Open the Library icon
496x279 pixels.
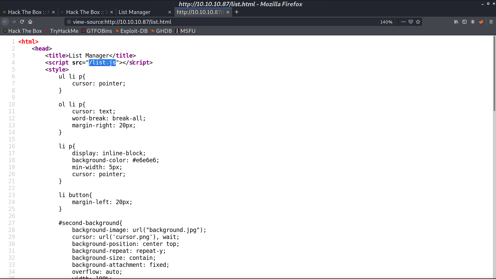(x=456, y=22)
